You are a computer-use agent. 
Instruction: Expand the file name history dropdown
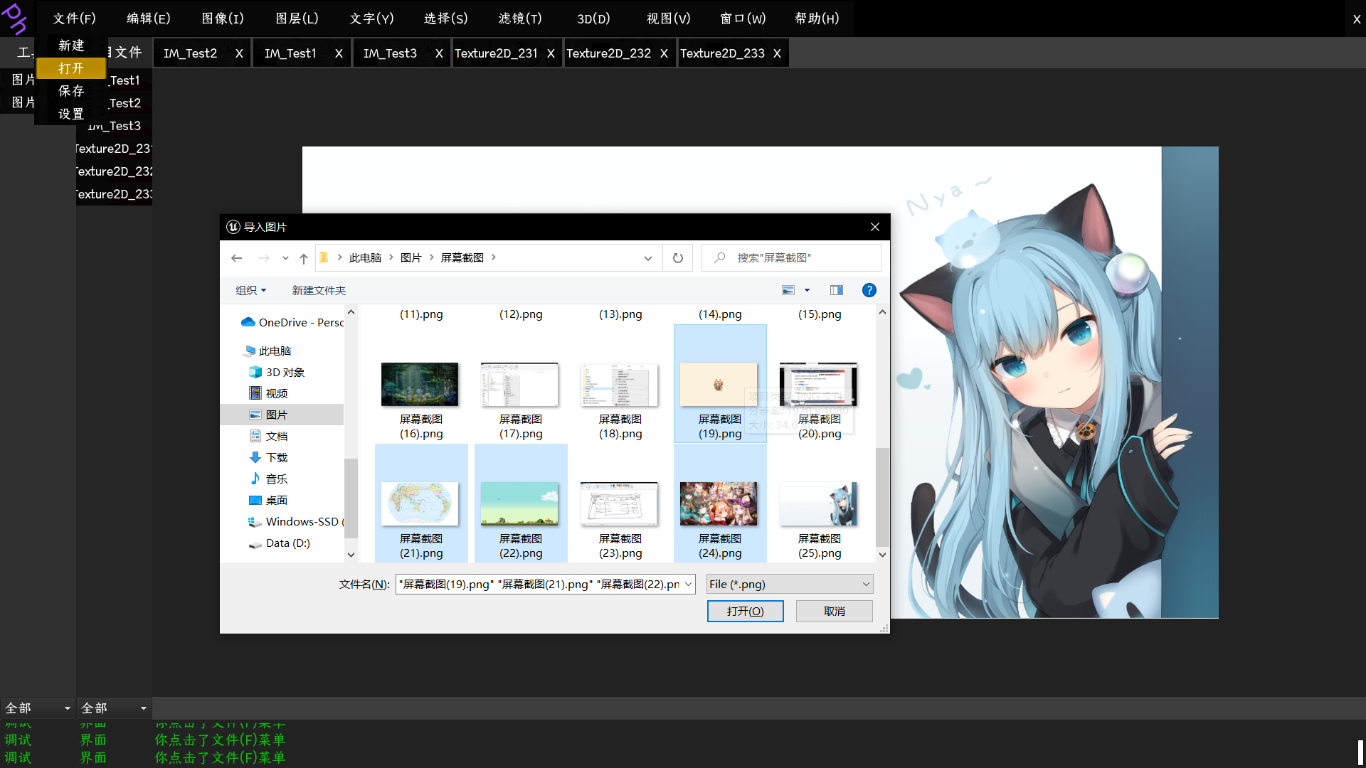click(x=688, y=584)
